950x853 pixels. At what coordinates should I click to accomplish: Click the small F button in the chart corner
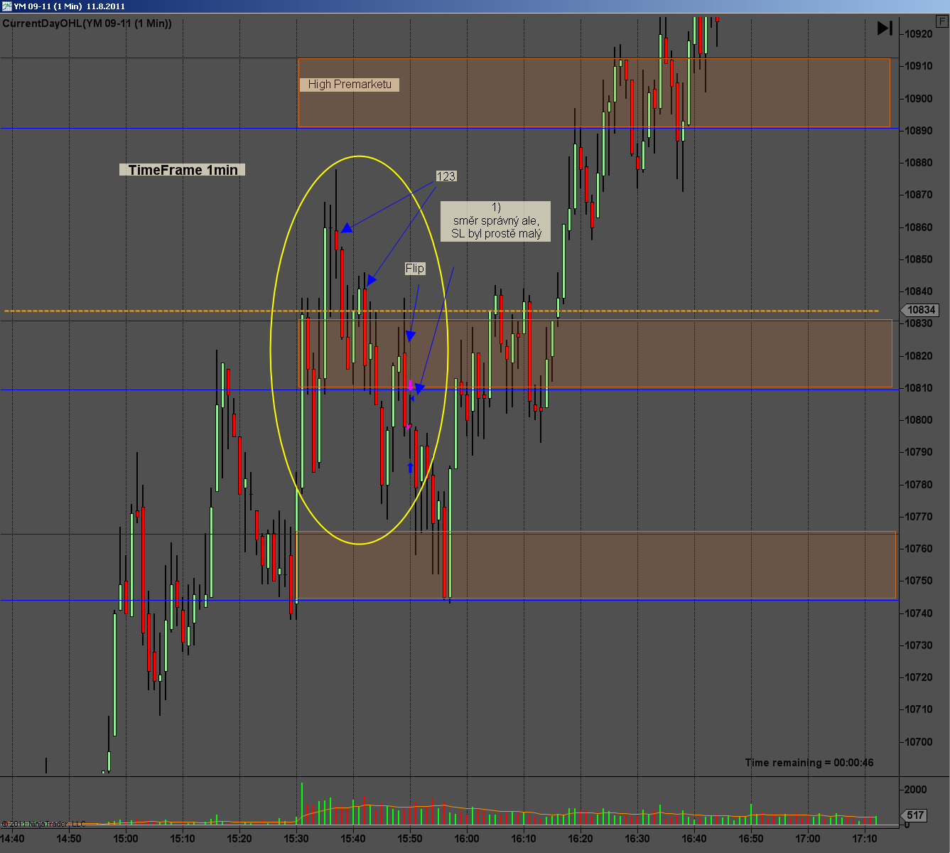coord(942,21)
